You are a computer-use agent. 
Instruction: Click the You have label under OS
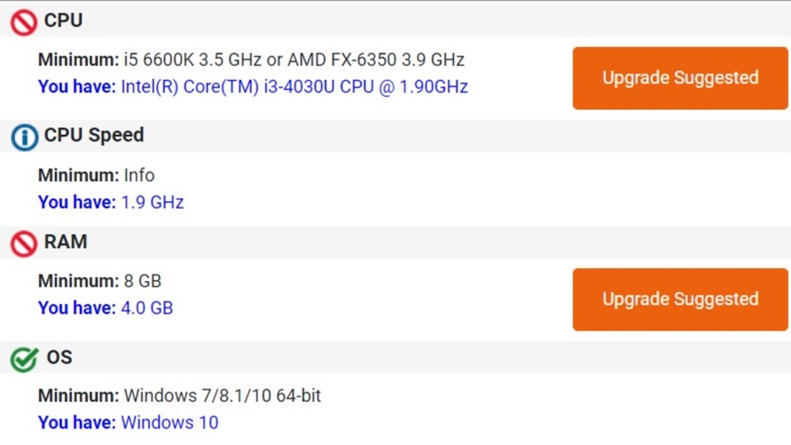click(x=77, y=422)
